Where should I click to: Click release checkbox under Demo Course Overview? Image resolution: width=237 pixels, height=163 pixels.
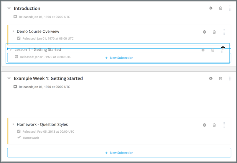coord(19,38)
